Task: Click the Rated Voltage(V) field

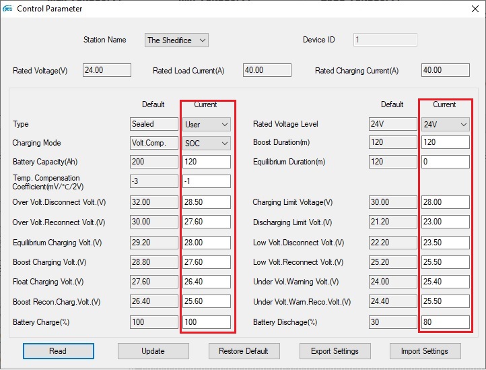Action: tap(106, 70)
